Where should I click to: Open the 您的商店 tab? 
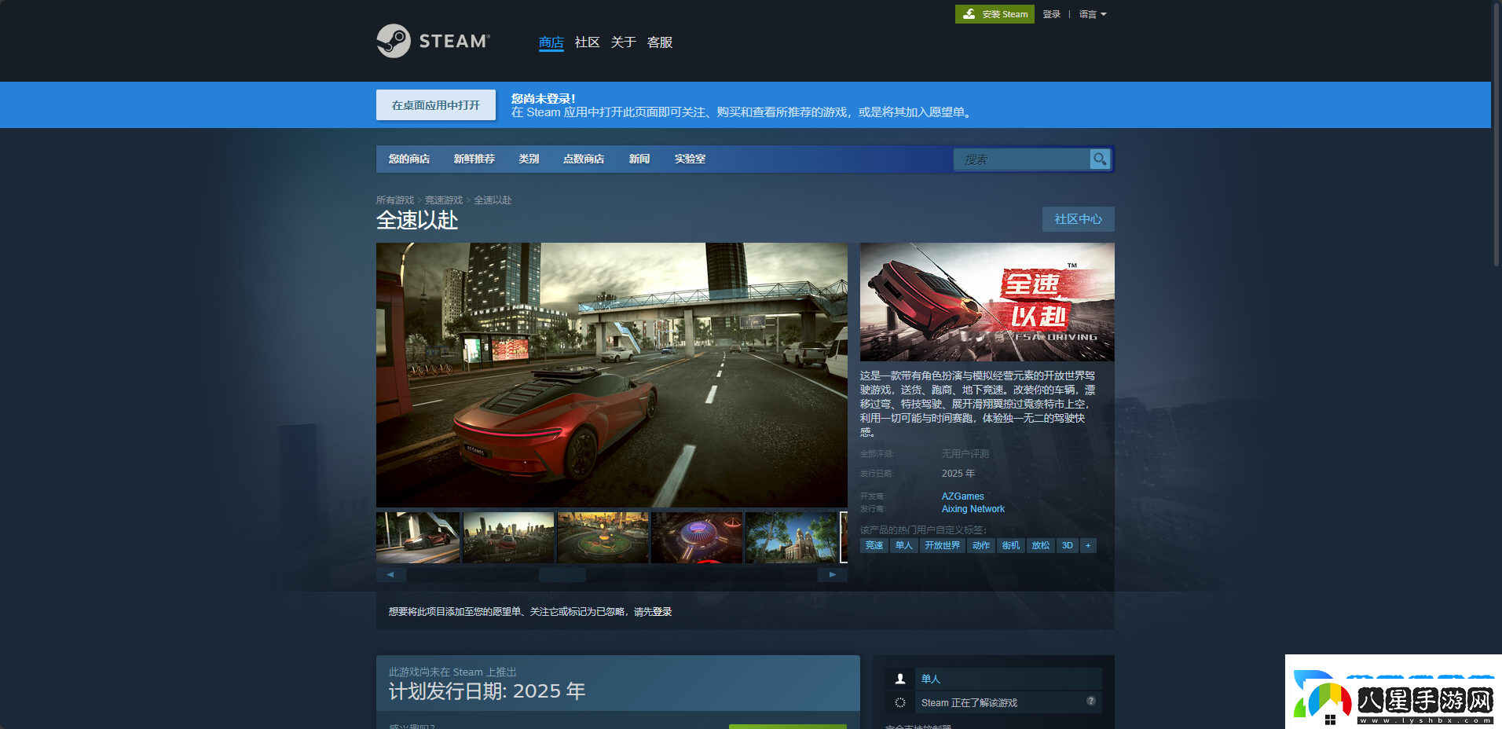[408, 159]
